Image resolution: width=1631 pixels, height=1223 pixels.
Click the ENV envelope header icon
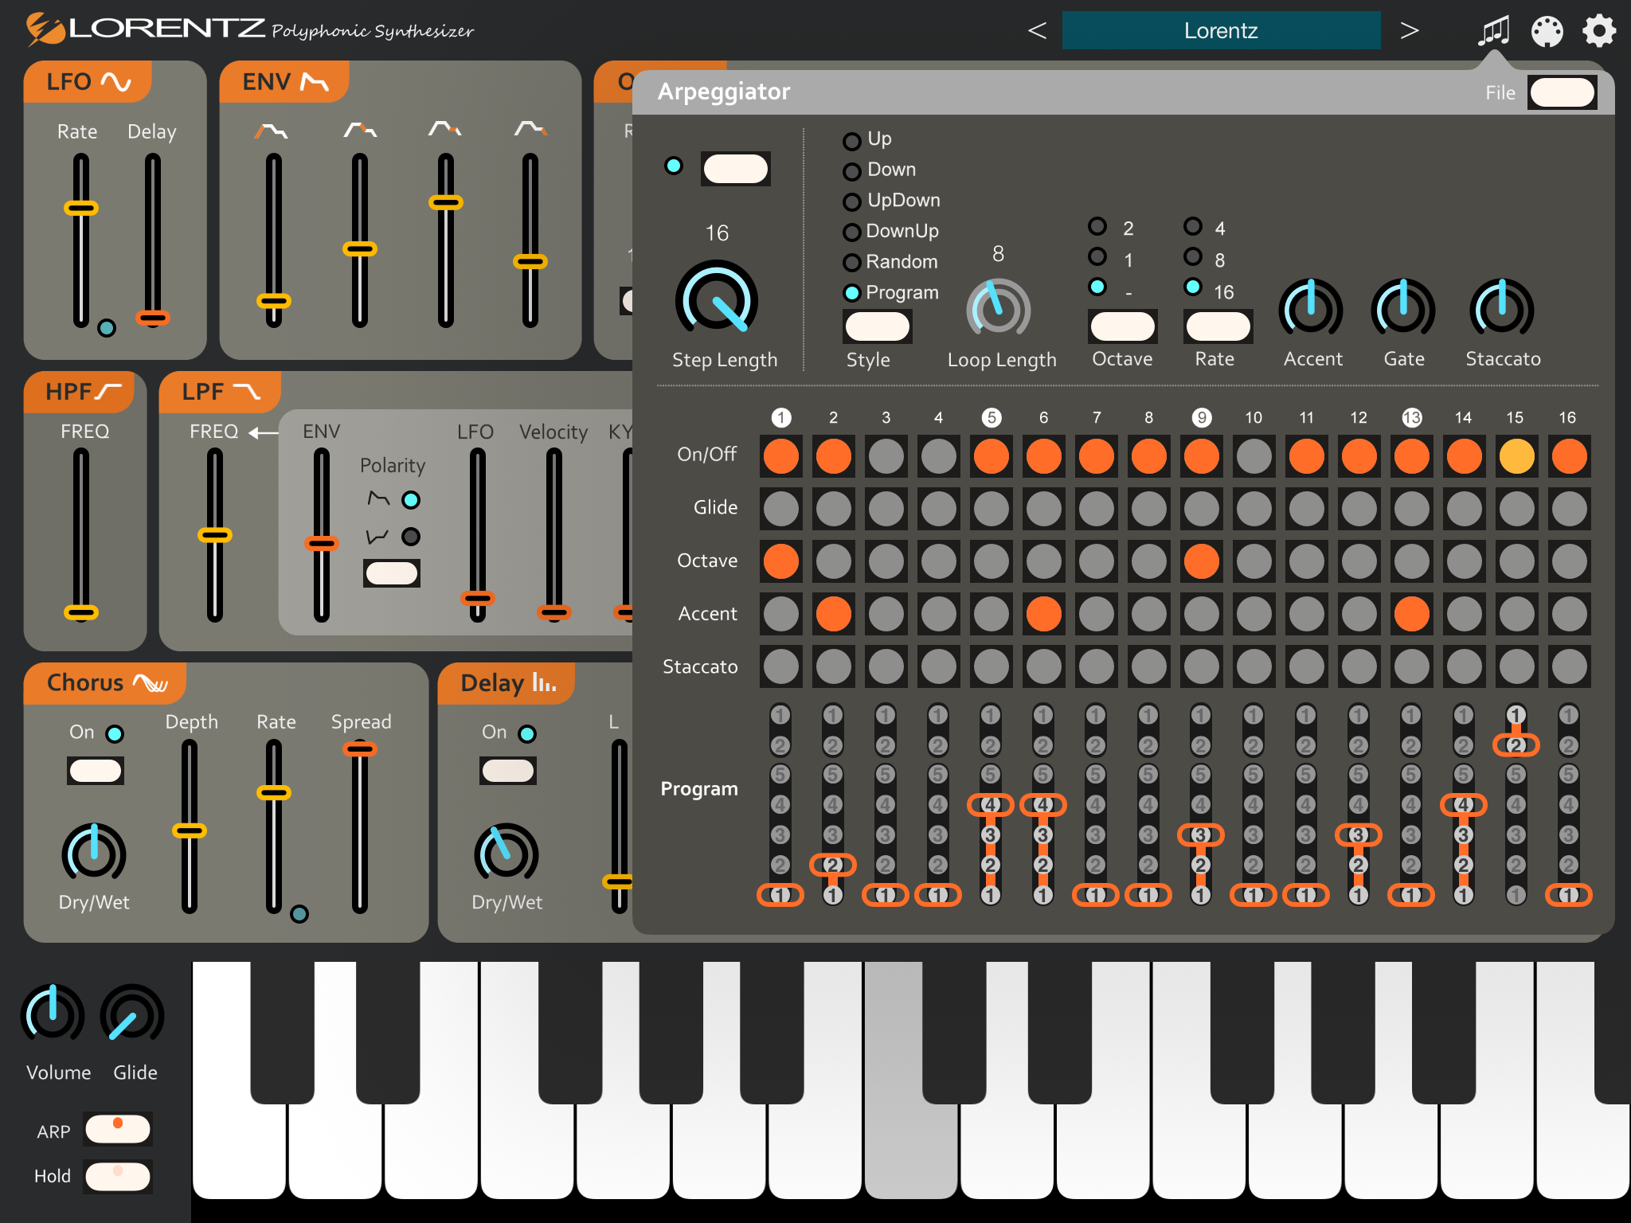315,82
